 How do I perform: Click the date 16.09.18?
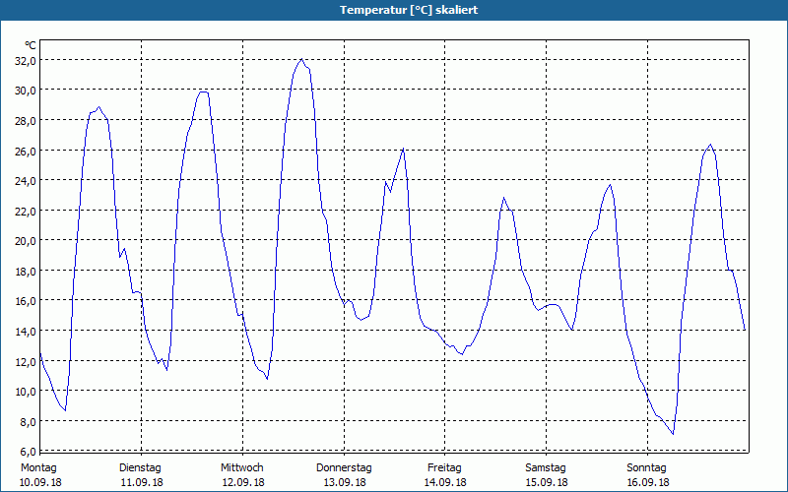(648, 483)
